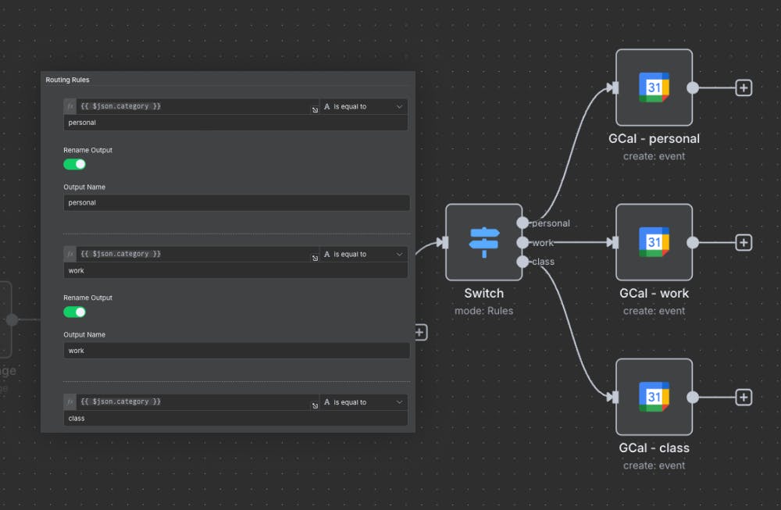Click the 'GCal - personal' node label

[x=654, y=139]
